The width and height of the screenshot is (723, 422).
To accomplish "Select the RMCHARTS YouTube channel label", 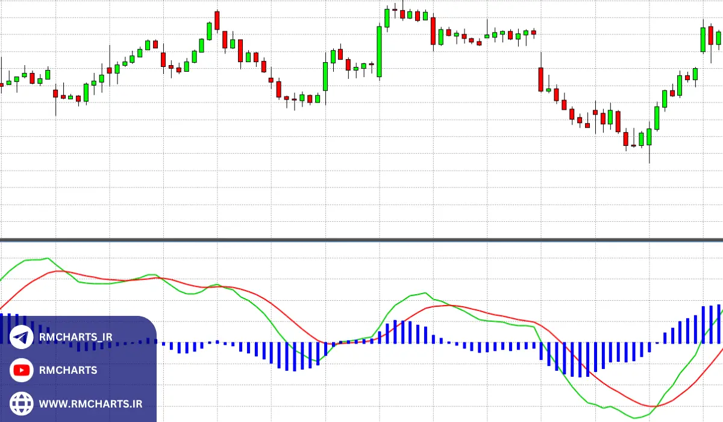I will 67,370.
